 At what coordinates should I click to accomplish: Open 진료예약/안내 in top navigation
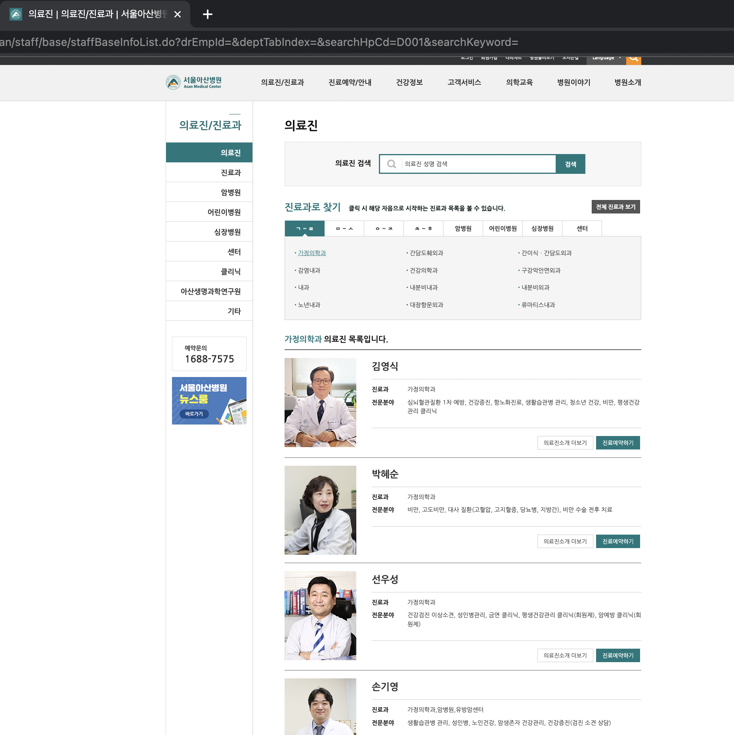350,82
